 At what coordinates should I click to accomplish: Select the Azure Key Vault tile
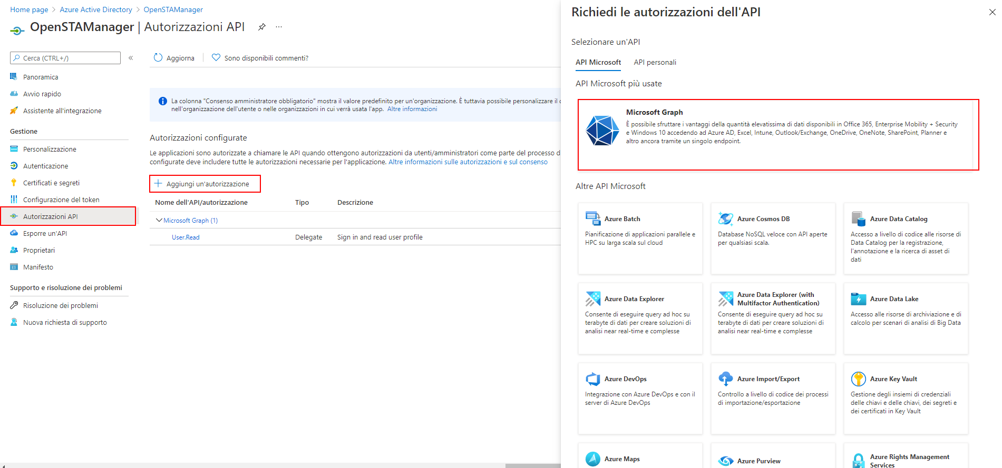coord(906,398)
